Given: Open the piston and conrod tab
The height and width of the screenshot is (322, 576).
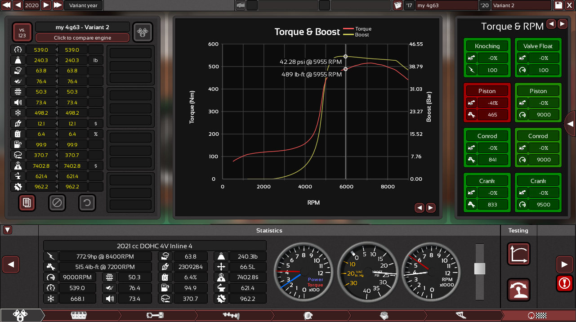Looking at the screenshot, I should point(155,316).
